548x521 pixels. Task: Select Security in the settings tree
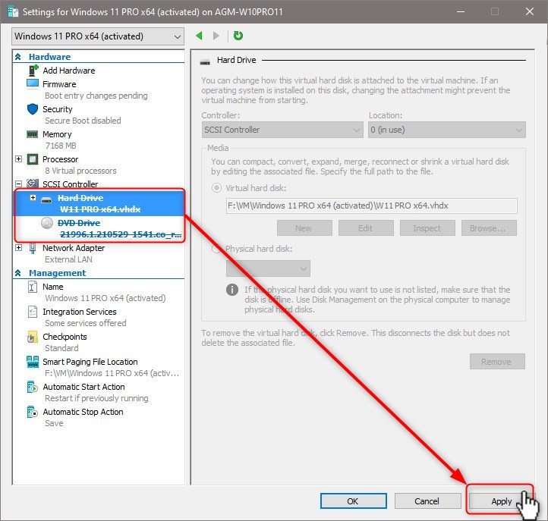[58, 109]
